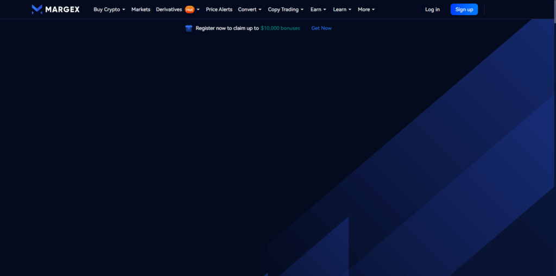Expand the Learn dropdown menu
The width and height of the screenshot is (556, 276).
point(342,9)
